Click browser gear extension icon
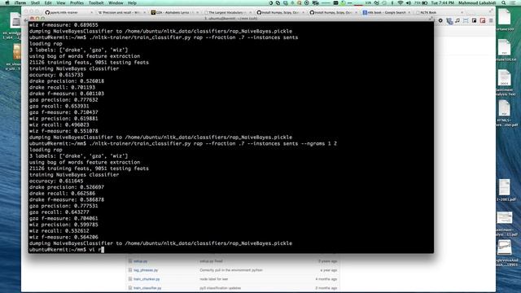The image size is (521, 293). pyautogui.click(x=440, y=20)
